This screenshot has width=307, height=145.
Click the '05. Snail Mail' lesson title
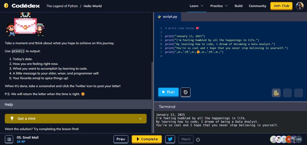(x=28, y=137)
